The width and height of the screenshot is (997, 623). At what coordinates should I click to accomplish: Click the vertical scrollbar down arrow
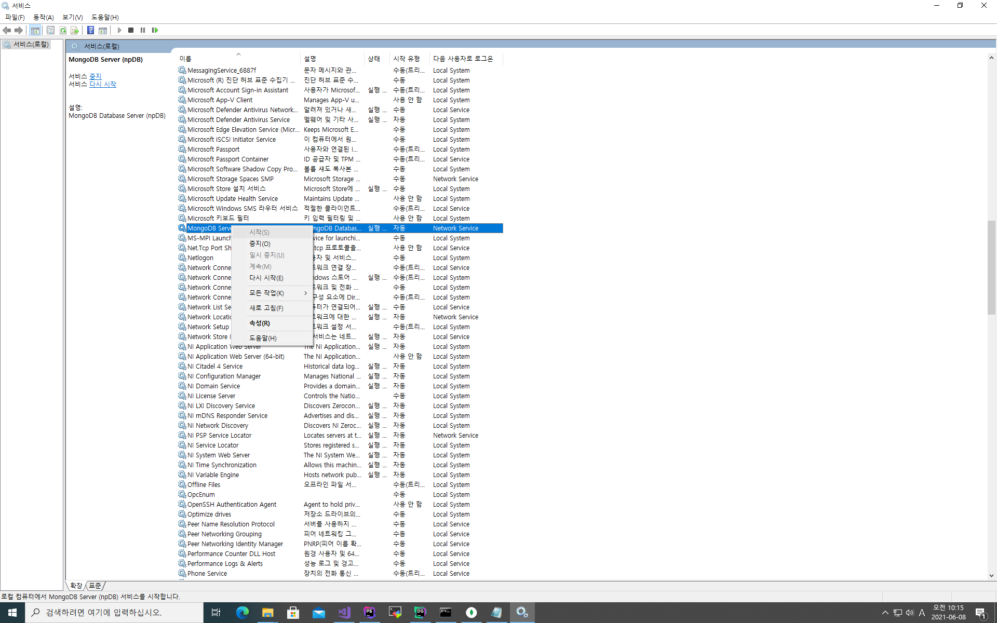pos(991,575)
